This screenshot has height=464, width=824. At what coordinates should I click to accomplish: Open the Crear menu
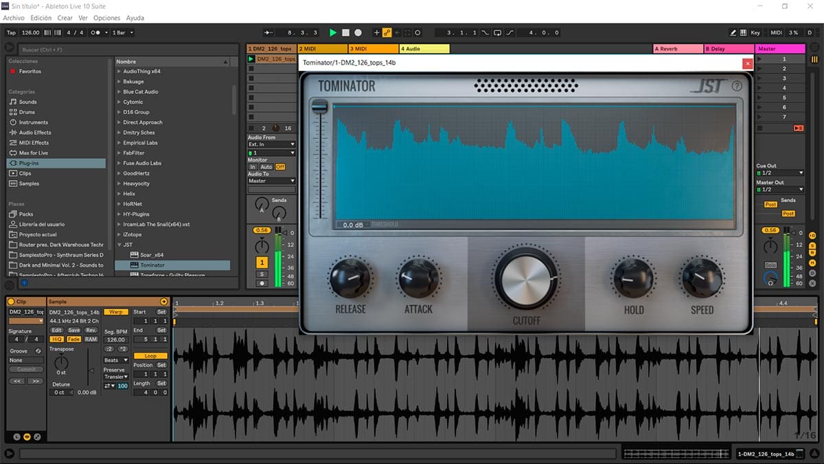[65, 18]
